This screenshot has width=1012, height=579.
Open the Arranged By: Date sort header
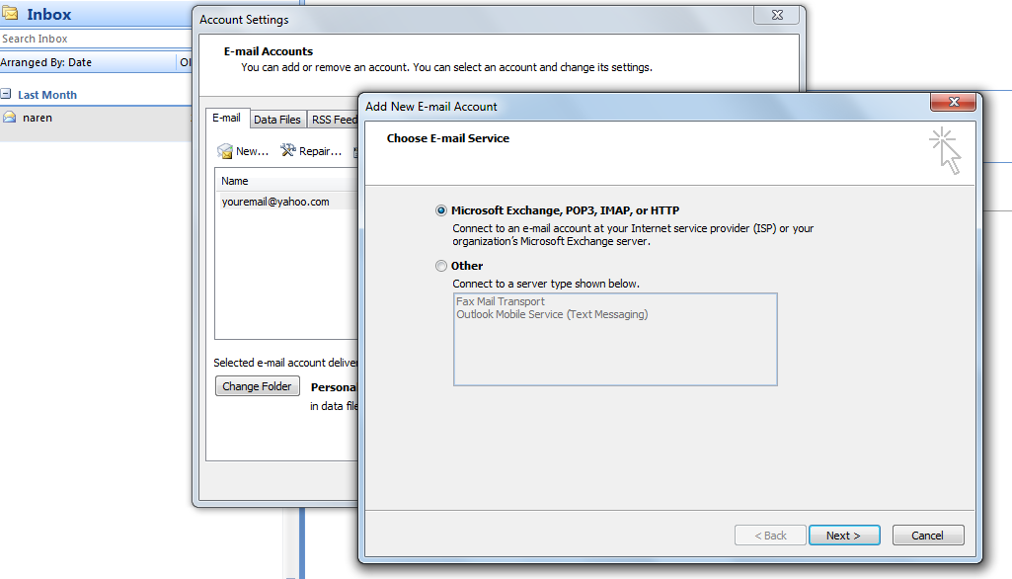[x=46, y=62]
